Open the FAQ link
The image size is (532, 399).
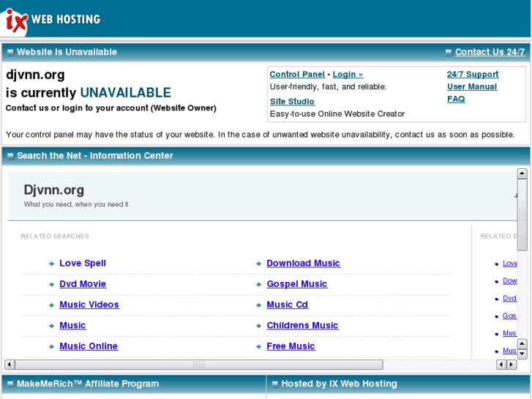[456, 99]
